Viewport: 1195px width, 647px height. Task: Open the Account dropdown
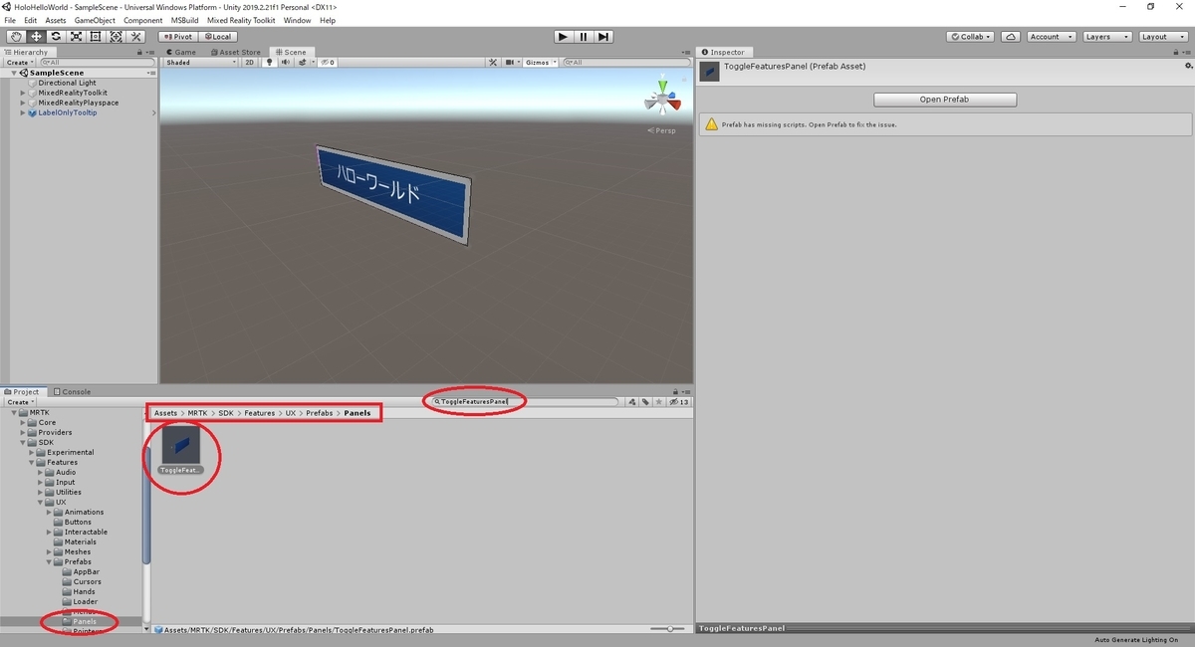click(1051, 37)
